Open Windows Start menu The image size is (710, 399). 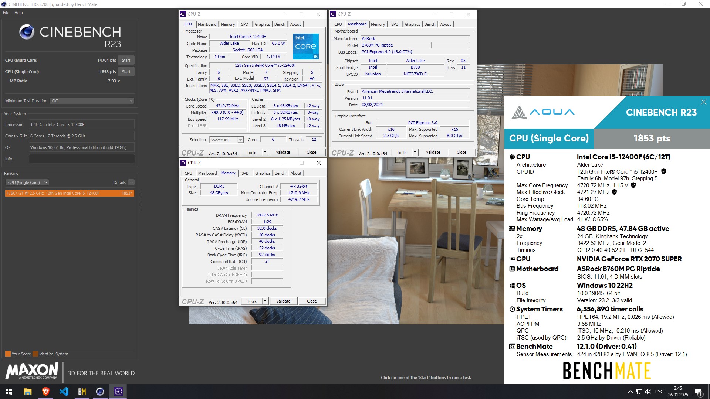9,392
